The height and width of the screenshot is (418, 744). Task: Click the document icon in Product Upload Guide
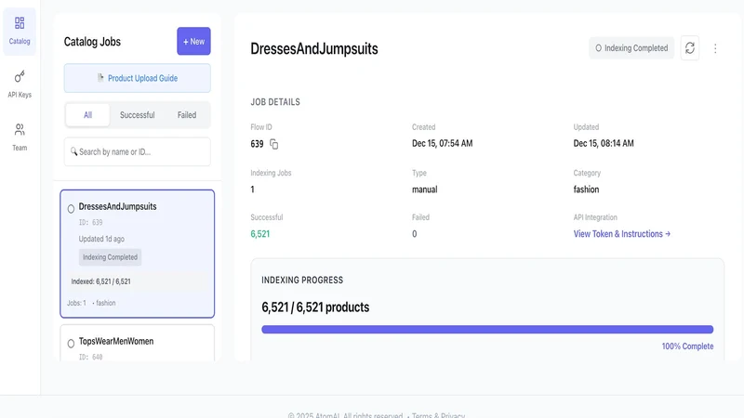[x=100, y=78]
